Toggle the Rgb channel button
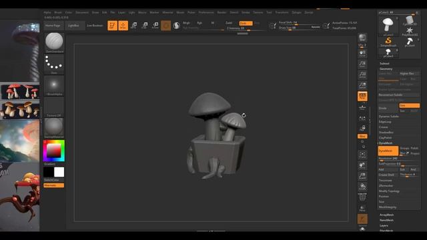 199,23
